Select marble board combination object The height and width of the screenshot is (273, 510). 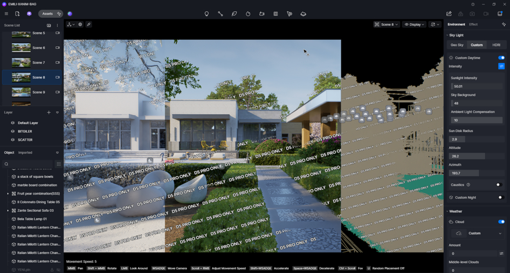pyautogui.click(x=37, y=185)
